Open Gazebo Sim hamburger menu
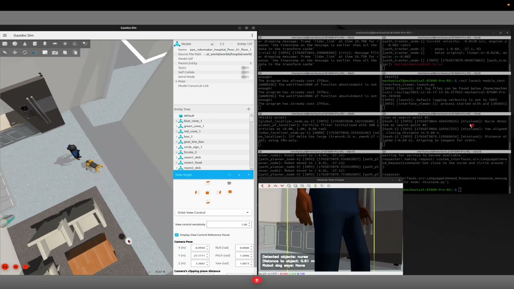Image resolution: width=514 pixels, height=289 pixels. [x=5, y=35]
